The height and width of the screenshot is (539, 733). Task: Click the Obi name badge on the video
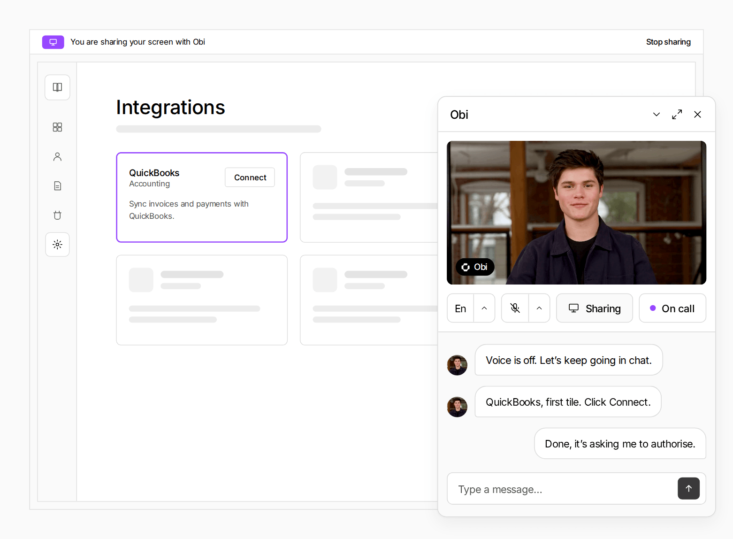pos(475,267)
